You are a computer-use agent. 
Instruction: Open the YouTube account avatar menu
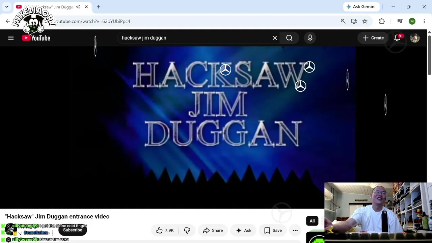click(415, 38)
